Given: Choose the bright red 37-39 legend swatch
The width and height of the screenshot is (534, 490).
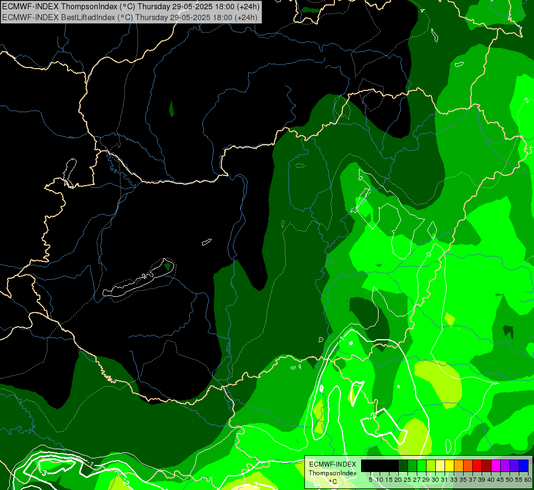Looking at the screenshot, I should click(x=477, y=465).
